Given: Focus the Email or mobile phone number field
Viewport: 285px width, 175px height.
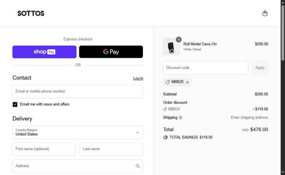Looking at the screenshot, I should coord(78,91).
